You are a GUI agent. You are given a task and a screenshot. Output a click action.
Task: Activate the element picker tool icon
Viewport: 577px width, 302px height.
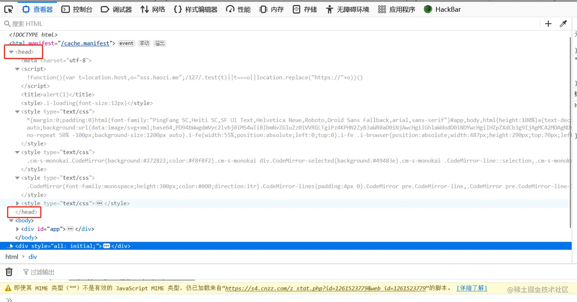pyautogui.click(x=8, y=9)
